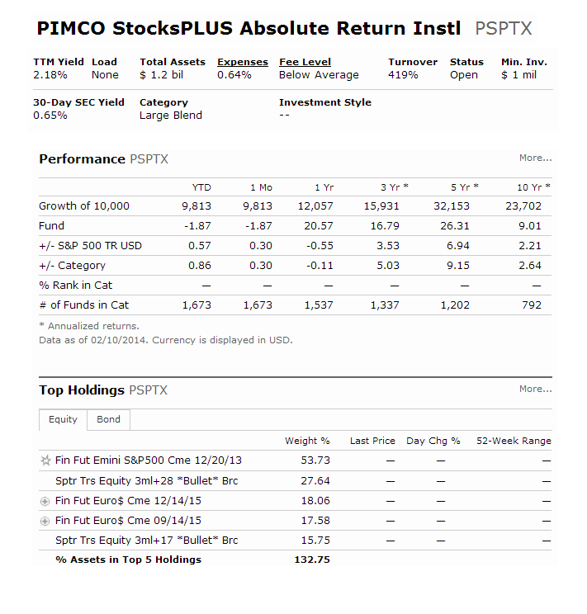The height and width of the screenshot is (614, 587).
Task: Open the Expenses link
Action: point(243,62)
